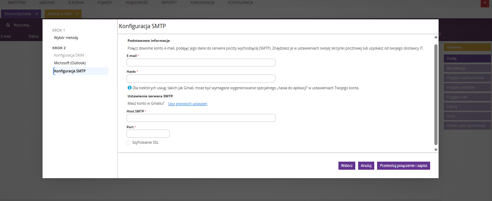Open the RAPORTY menu
This screenshot has height=201, width=492.
tap(169, 2)
